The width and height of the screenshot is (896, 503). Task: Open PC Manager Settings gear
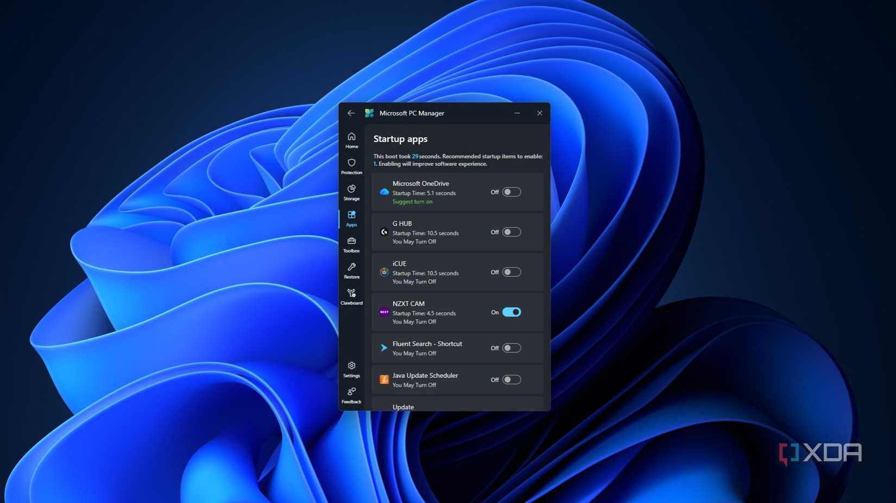[x=351, y=369]
